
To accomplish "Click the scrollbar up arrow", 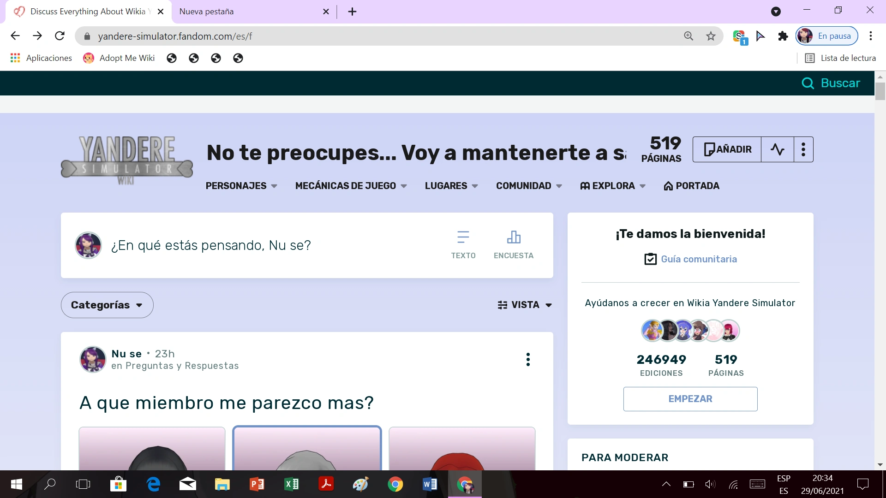I will 880,77.
